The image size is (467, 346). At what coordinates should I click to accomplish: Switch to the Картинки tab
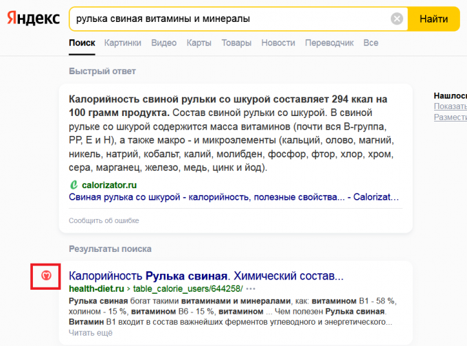(123, 43)
